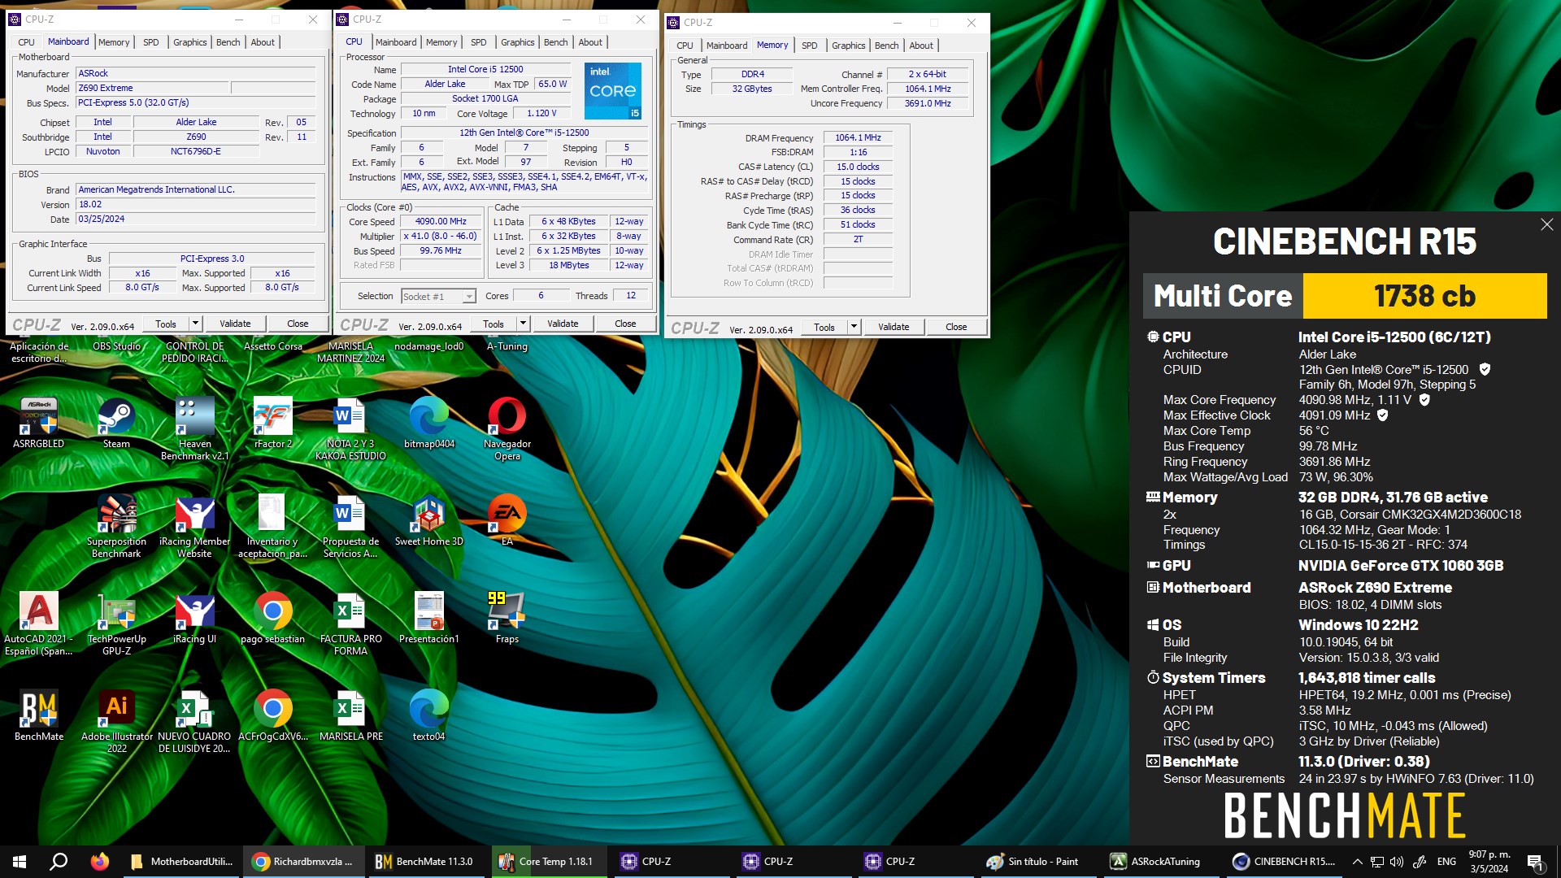Switch to CPU tab in Memory window

click(x=685, y=46)
